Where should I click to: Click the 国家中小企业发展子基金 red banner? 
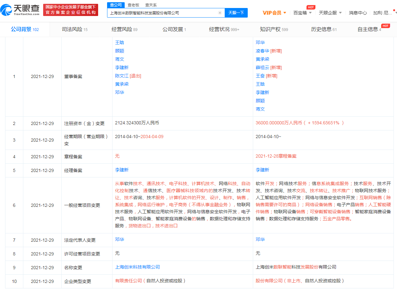click(71, 10)
